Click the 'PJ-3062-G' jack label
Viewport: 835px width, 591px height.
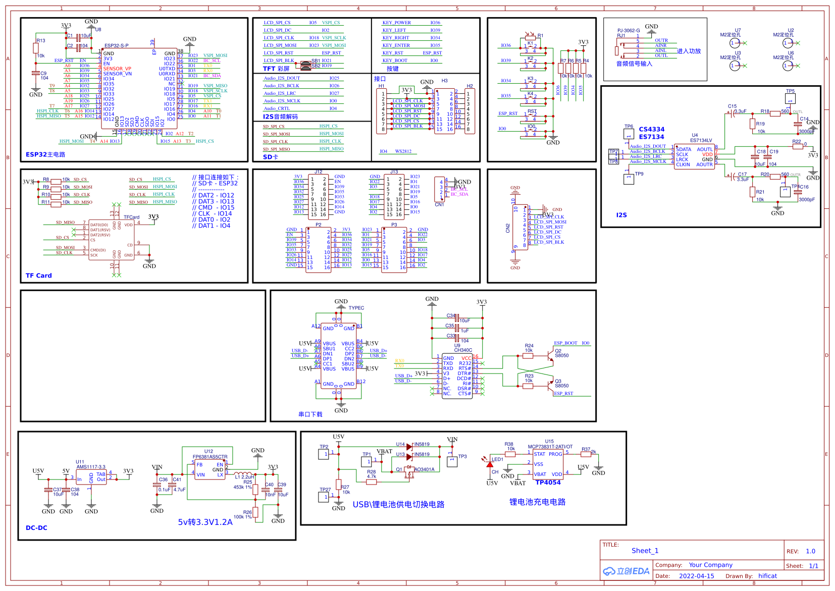pyautogui.click(x=629, y=31)
